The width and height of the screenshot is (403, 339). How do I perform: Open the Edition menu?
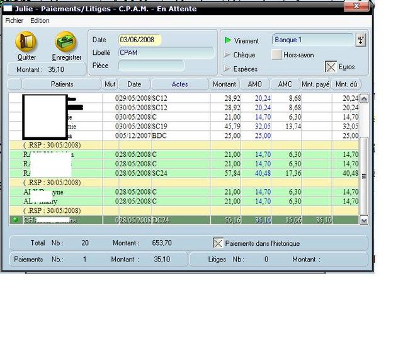click(x=40, y=20)
